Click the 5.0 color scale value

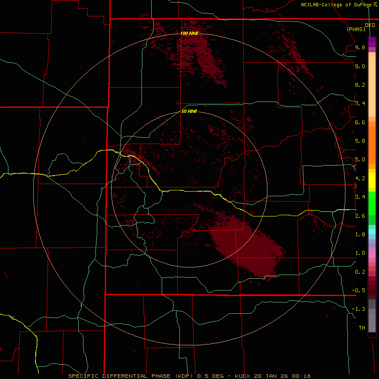coord(360,160)
